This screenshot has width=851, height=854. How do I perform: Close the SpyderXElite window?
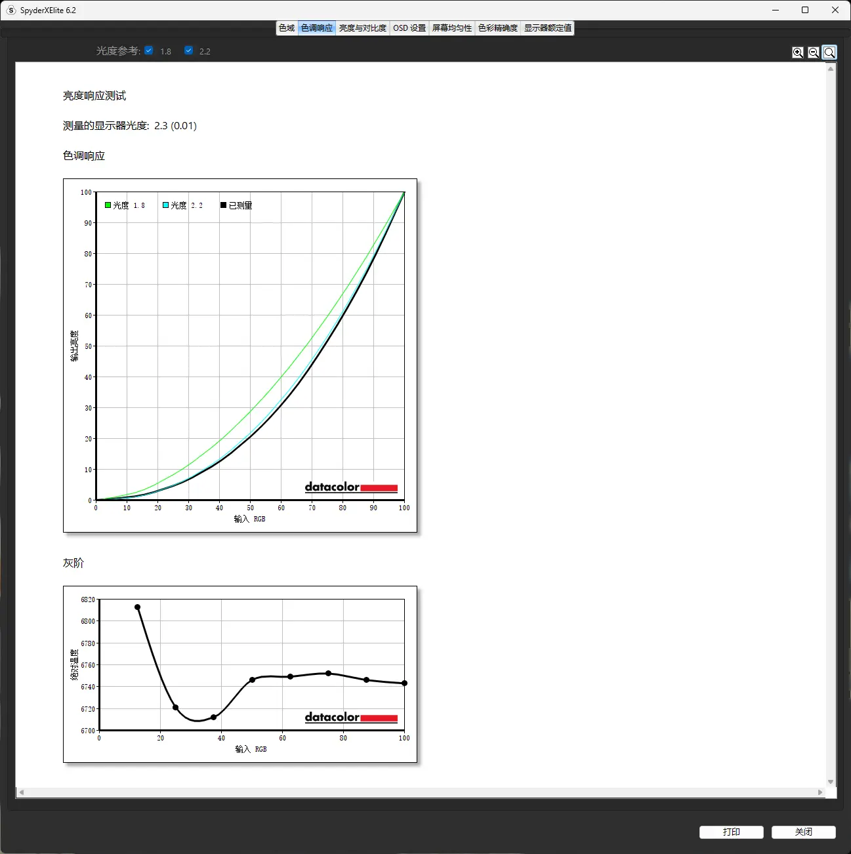835,10
